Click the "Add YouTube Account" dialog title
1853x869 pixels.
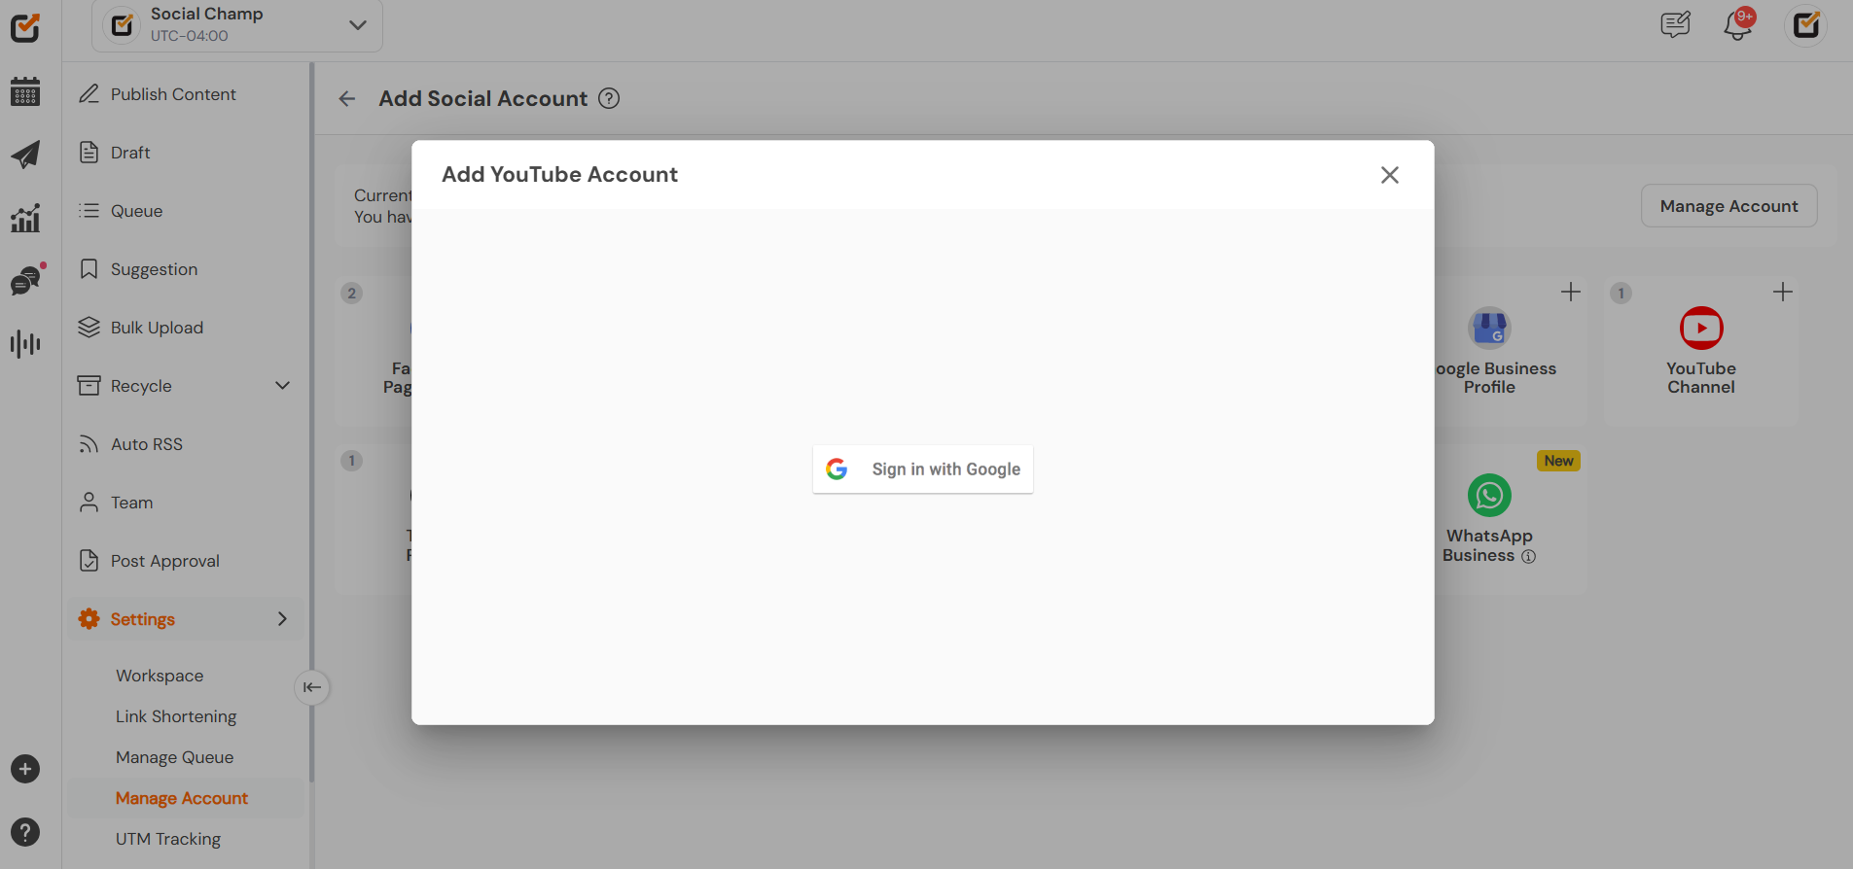pos(559,175)
